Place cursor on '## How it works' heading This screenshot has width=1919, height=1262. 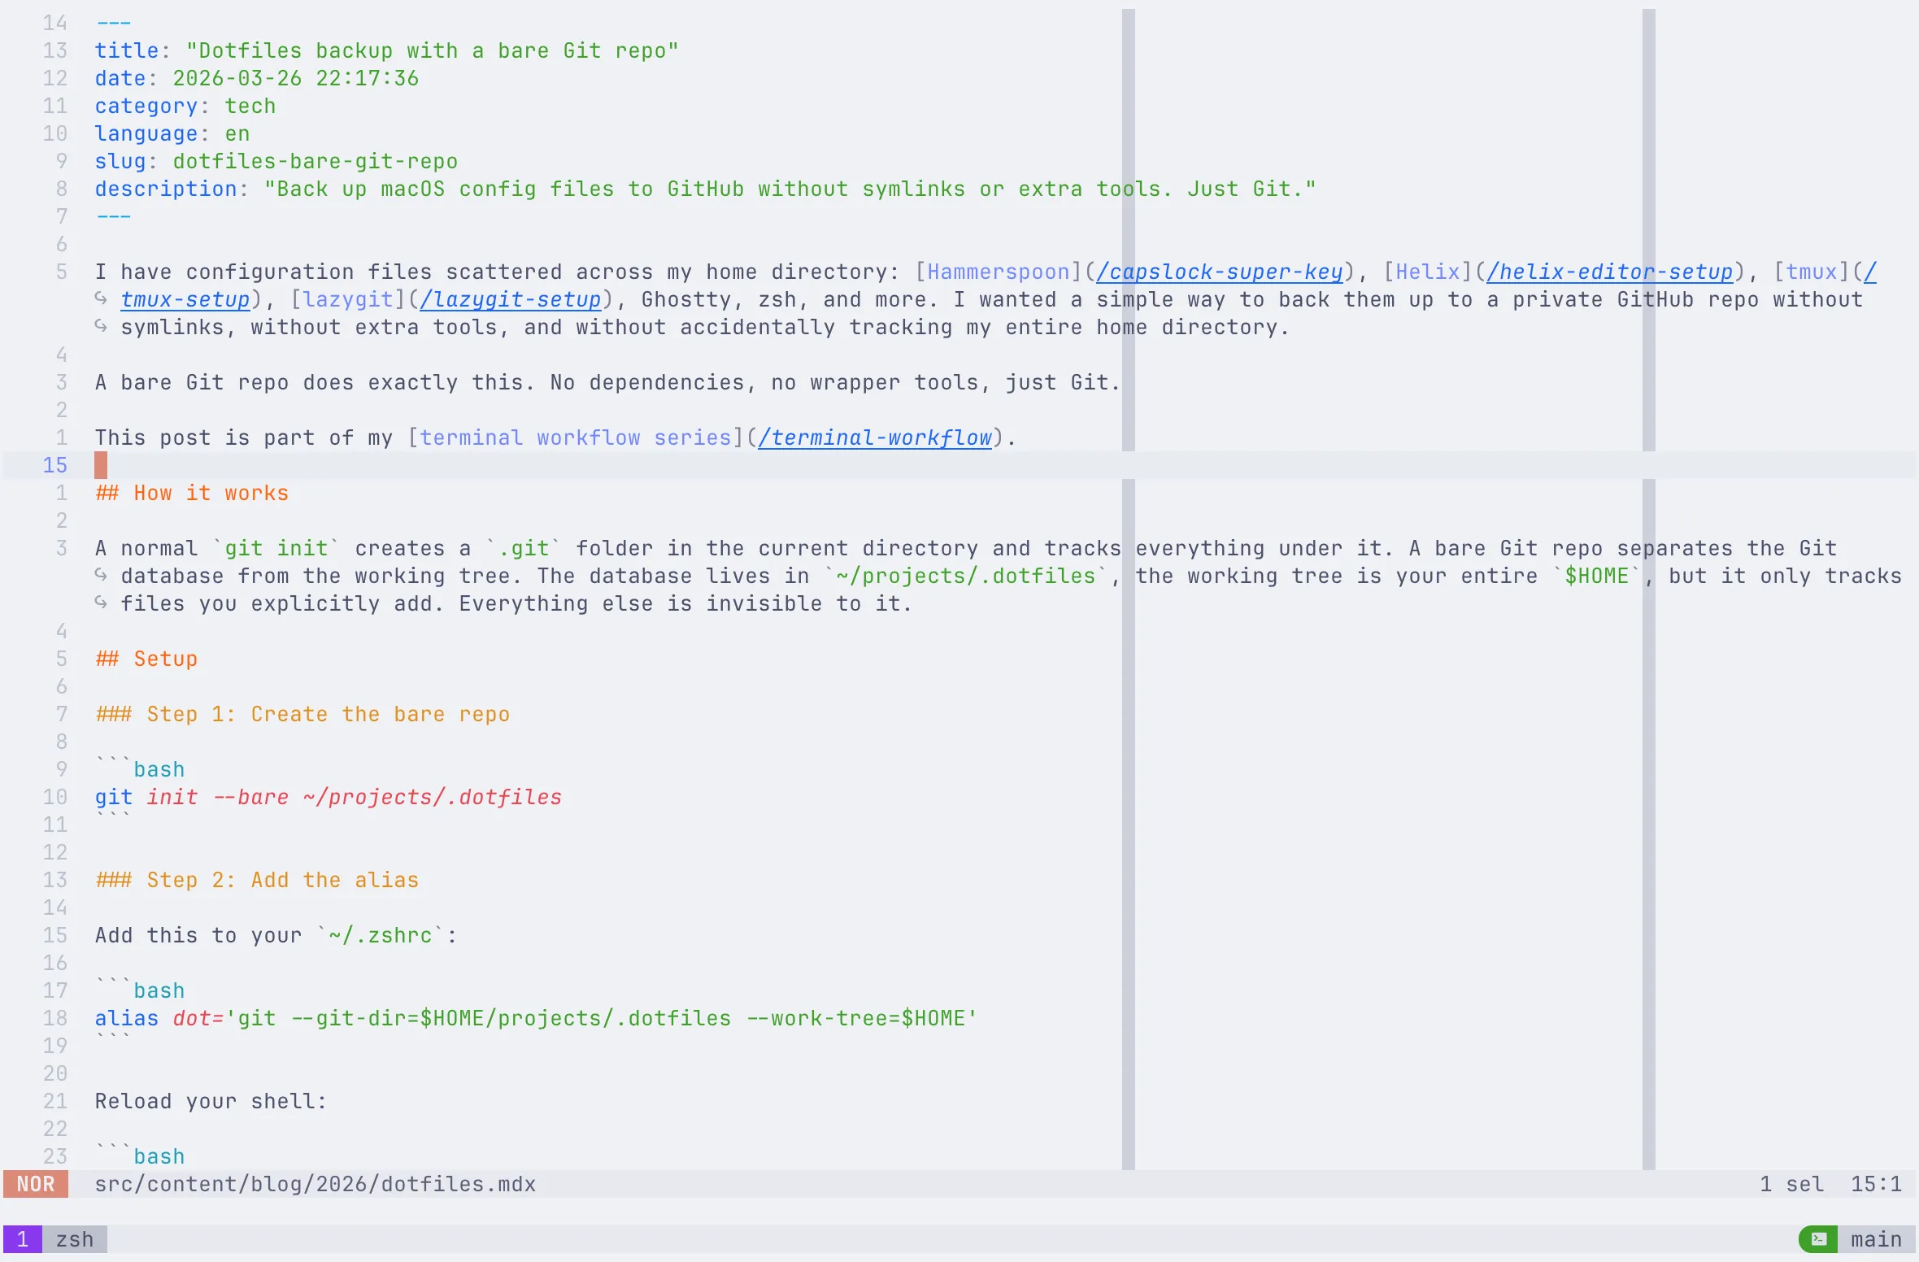point(192,493)
